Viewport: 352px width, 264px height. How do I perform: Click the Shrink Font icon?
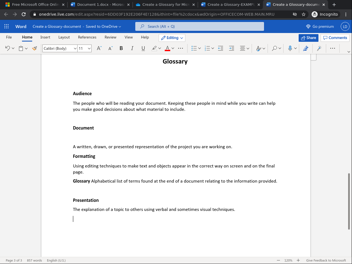(110, 48)
